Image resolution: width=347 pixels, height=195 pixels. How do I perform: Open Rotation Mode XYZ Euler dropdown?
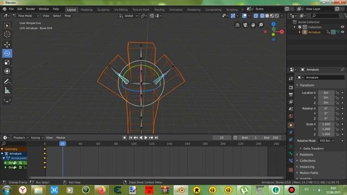326,141
